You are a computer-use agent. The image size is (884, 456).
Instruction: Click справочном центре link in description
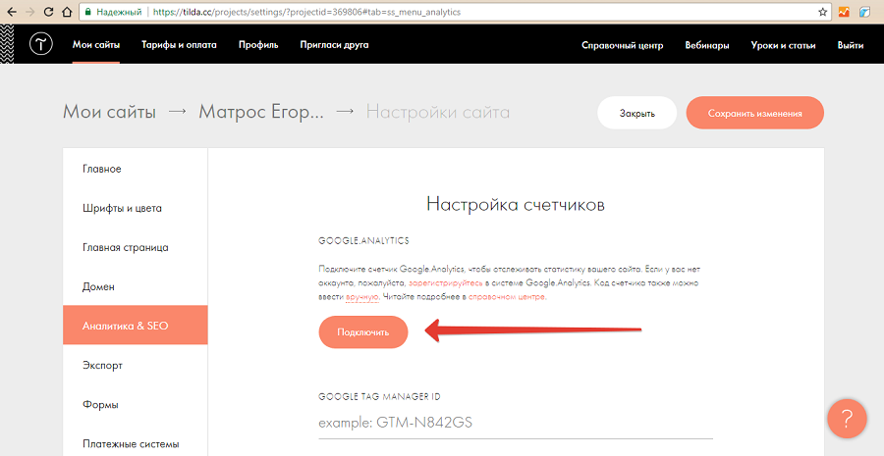click(x=506, y=297)
